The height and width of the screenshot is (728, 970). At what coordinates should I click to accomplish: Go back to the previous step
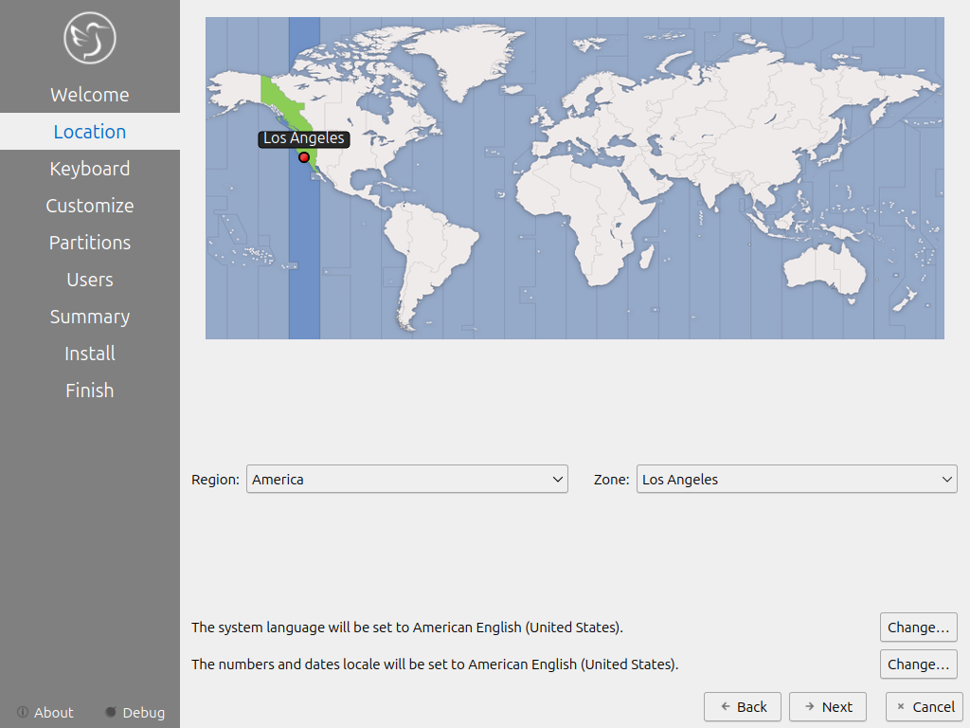tap(742, 707)
